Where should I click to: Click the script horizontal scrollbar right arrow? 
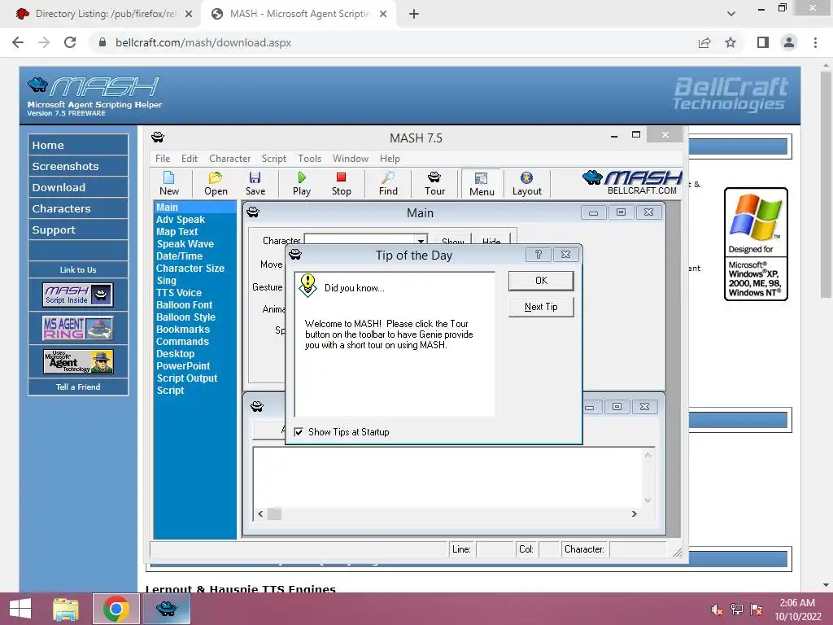634,514
